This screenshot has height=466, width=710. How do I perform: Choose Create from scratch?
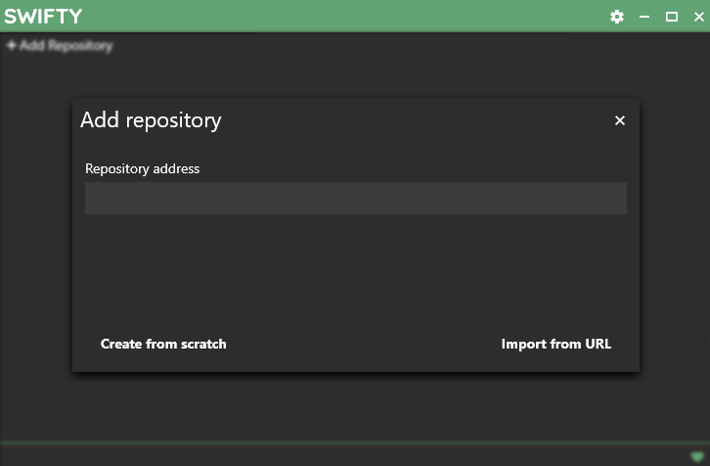163,344
